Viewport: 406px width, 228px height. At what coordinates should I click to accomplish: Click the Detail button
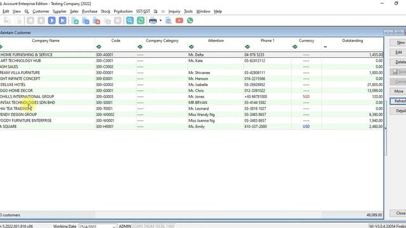(398, 111)
